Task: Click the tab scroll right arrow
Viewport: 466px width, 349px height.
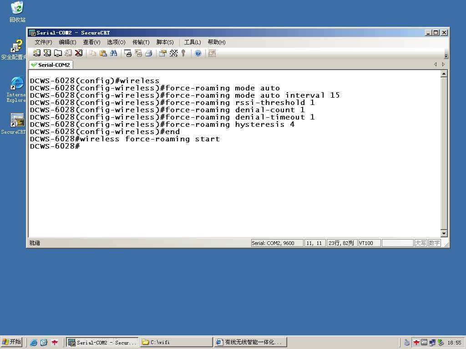Action: [x=443, y=64]
